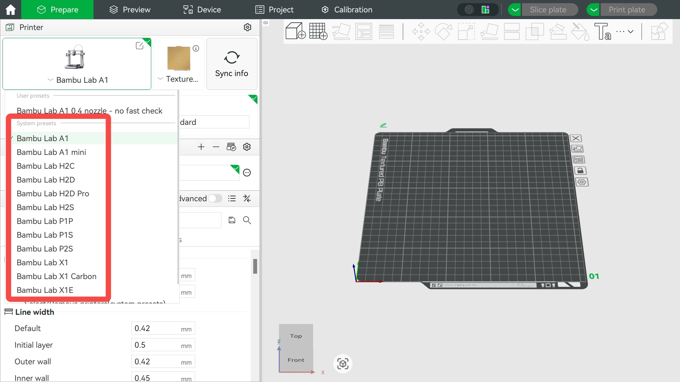Open layer height tool icon

(386, 31)
